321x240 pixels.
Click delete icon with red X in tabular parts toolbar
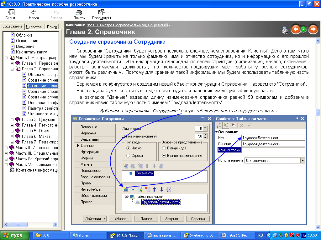pyautogui.click(x=147, y=189)
